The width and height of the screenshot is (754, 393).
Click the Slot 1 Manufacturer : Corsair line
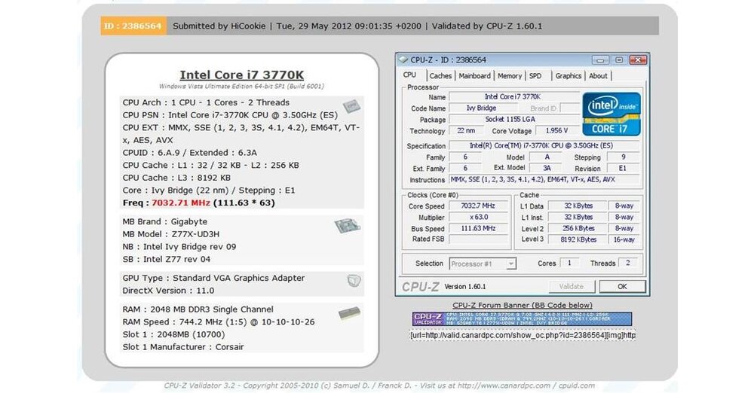pyautogui.click(x=182, y=347)
